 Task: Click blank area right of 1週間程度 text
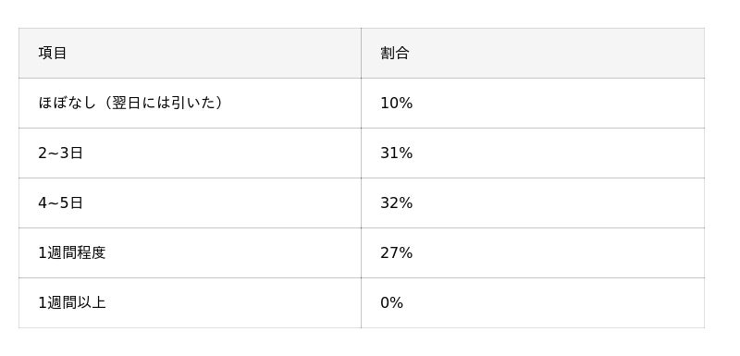234,253
